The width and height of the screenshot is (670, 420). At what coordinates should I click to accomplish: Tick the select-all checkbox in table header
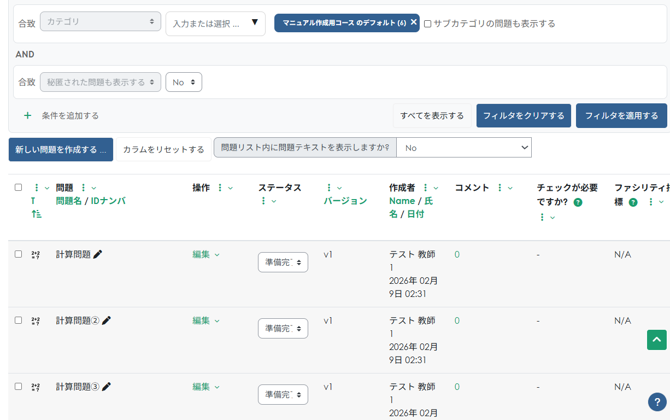[x=19, y=188]
